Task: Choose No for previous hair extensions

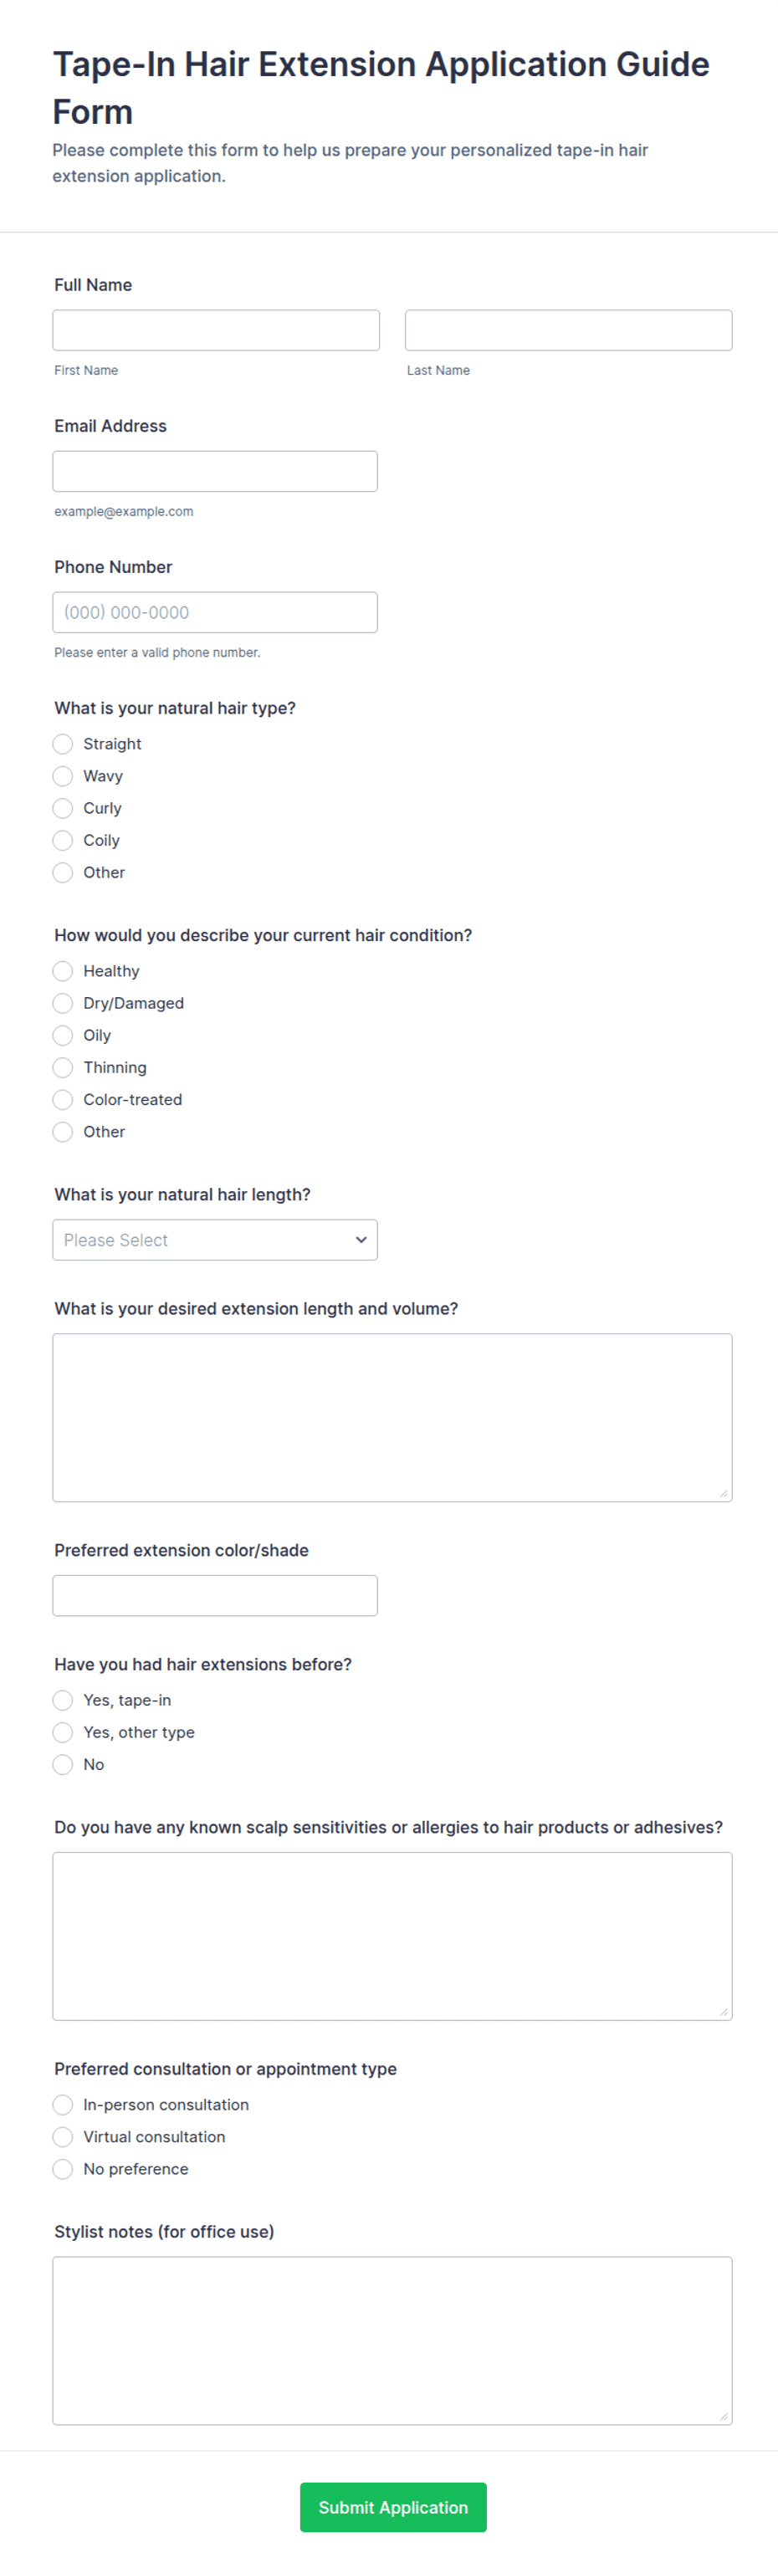Action: [x=63, y=1763]
